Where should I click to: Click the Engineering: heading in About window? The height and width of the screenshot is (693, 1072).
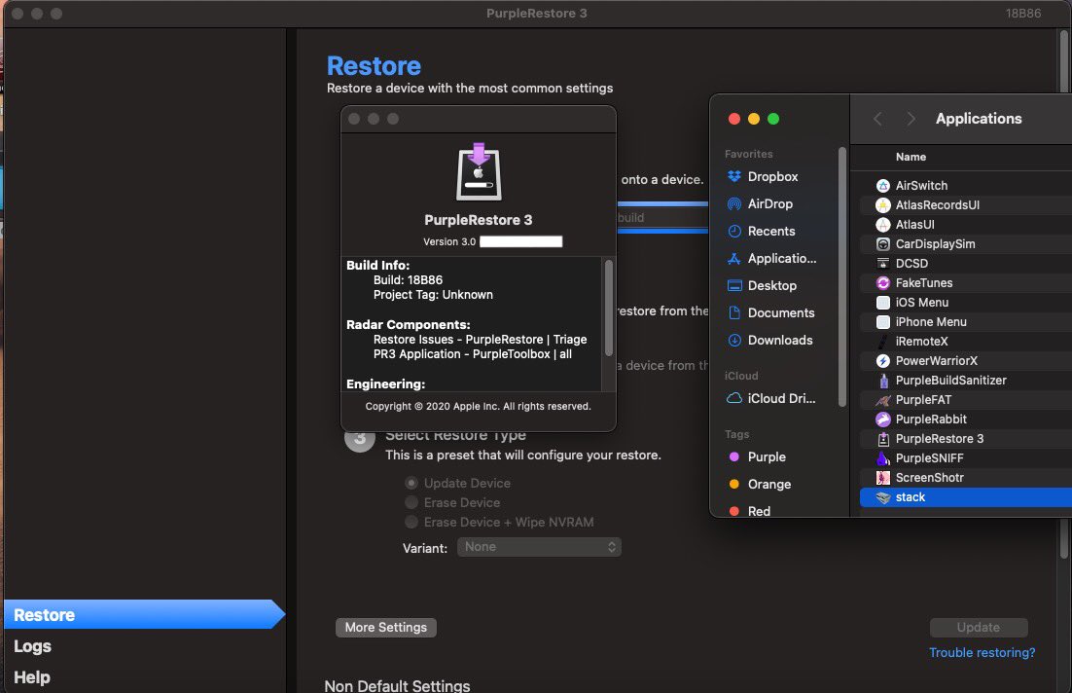click(x=385, y=383)
